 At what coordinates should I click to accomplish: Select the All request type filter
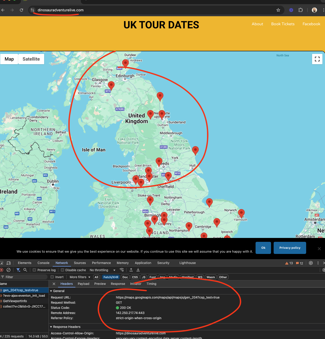pos(96,277)
